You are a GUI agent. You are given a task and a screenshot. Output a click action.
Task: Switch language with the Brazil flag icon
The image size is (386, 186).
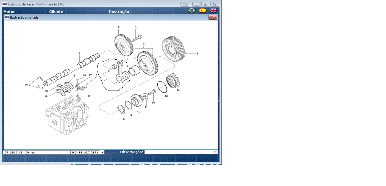(191, 11)
